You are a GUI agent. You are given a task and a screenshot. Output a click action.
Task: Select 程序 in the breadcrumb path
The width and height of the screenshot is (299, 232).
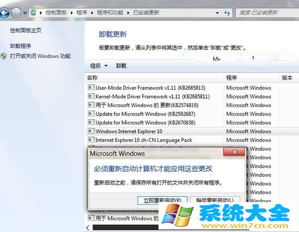pos(82,12)
